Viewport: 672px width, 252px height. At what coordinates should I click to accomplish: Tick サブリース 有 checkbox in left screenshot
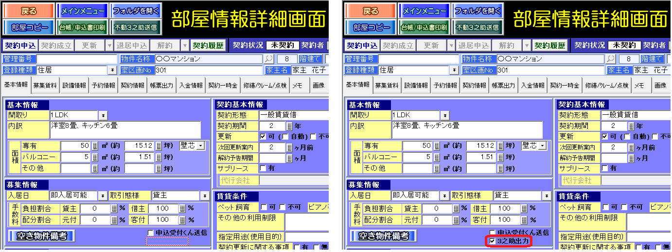pos(263,168)
